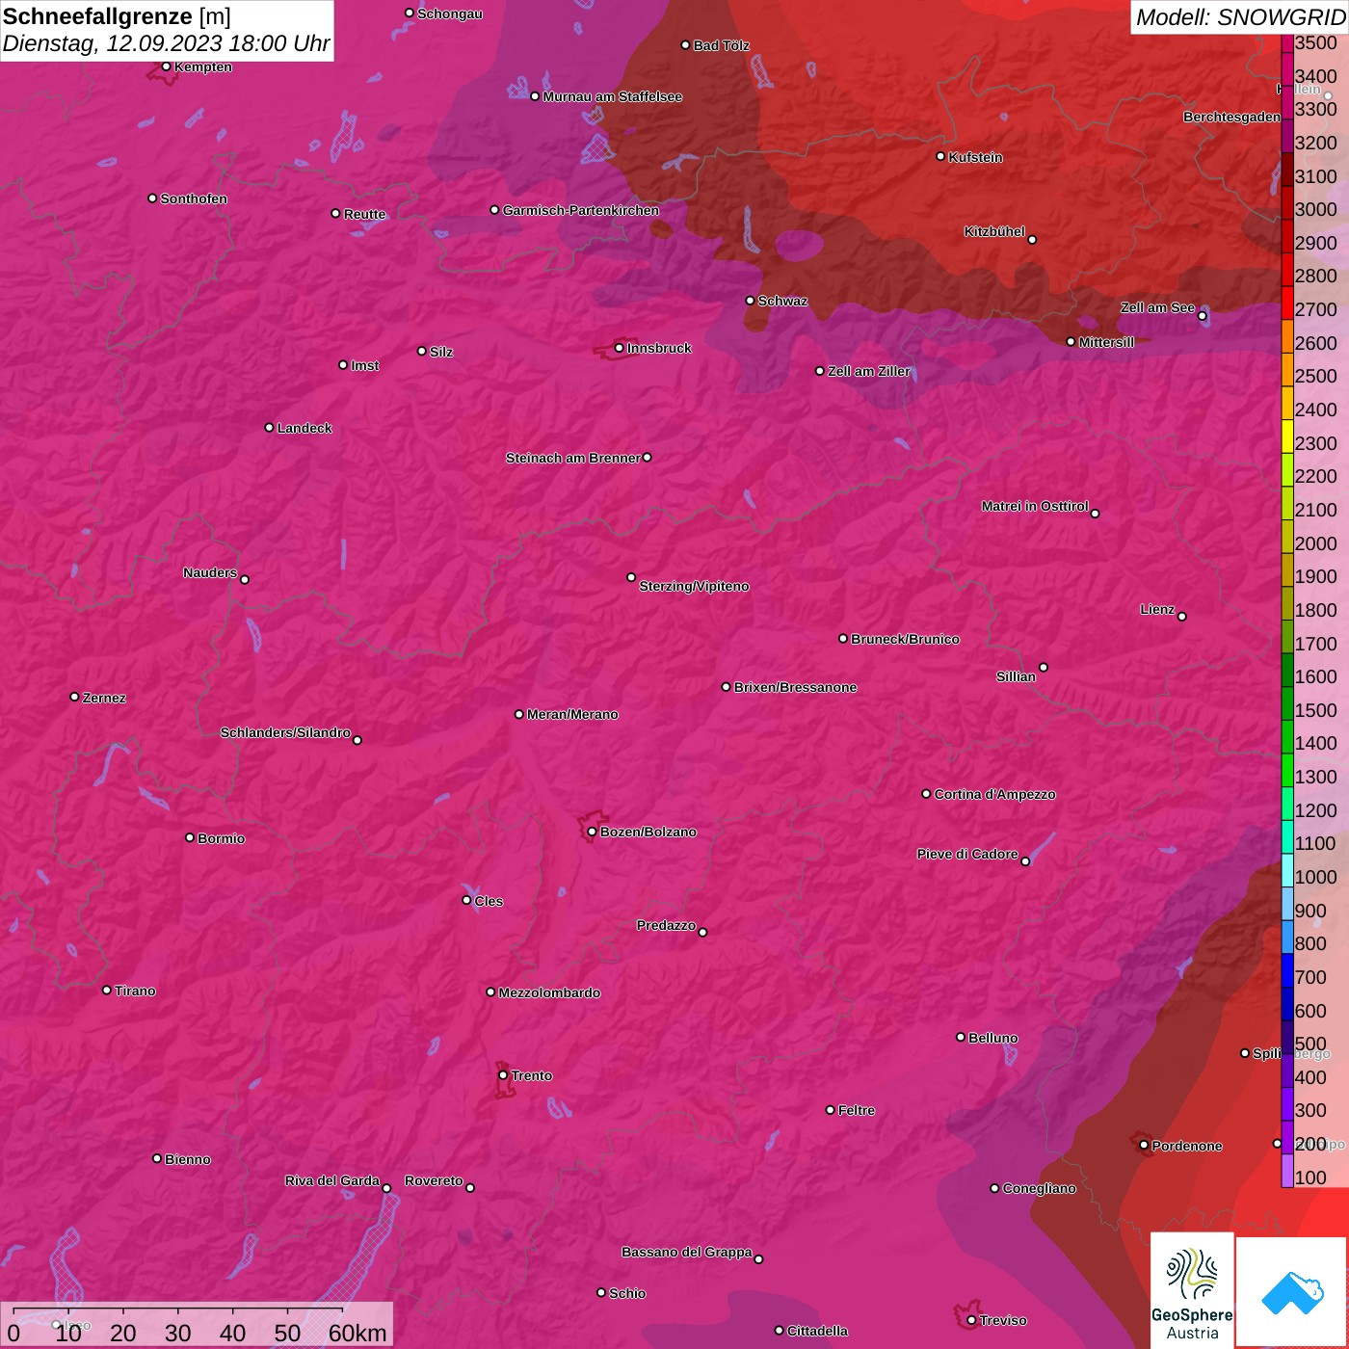
Task: Click the 'Matrei in Osttirol' label
Action: 1035,506
